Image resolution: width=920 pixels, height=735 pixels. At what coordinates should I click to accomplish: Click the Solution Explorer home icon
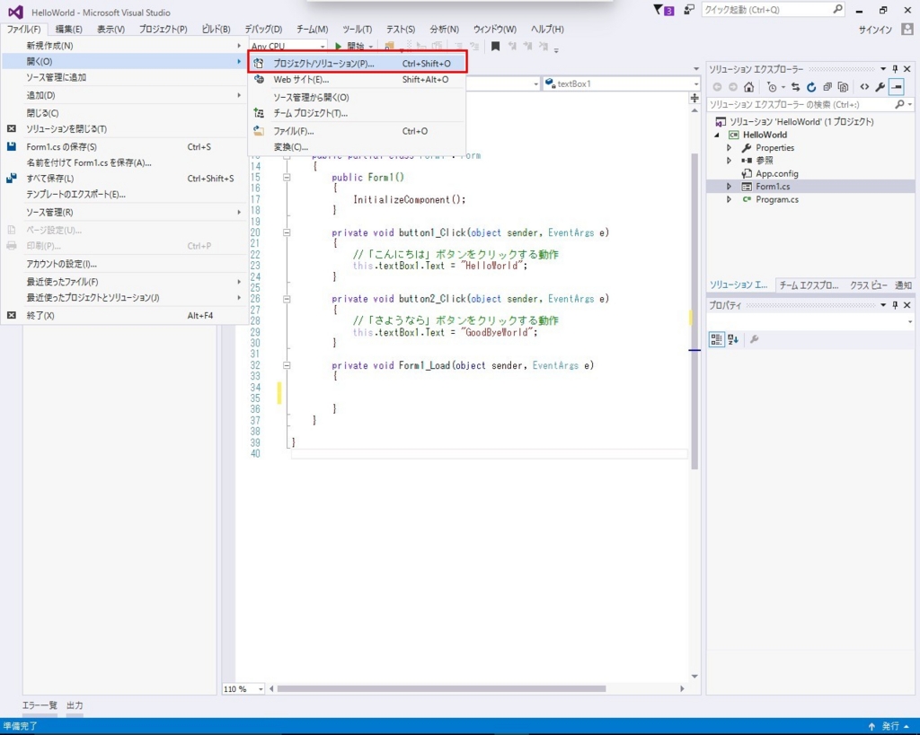748,87
